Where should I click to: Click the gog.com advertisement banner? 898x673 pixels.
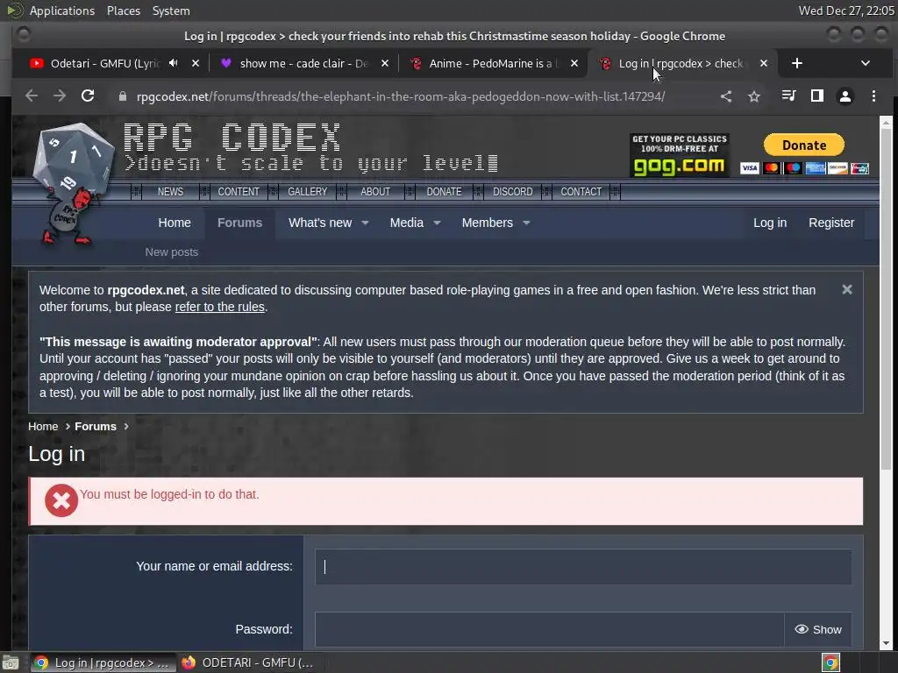[x=680, y=154]
